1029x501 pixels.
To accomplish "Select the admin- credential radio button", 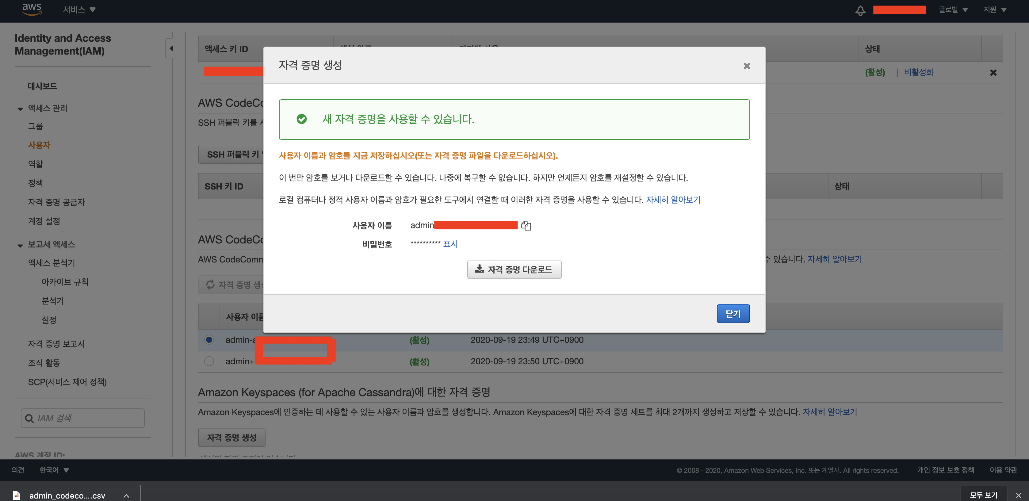I will [209, 340].
